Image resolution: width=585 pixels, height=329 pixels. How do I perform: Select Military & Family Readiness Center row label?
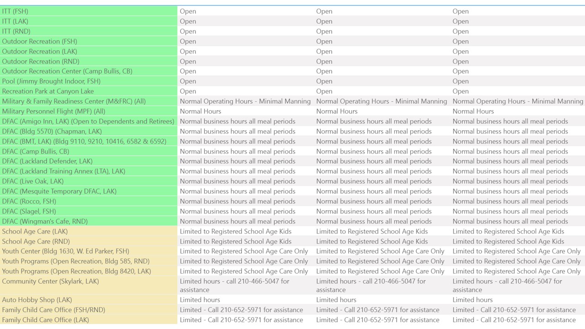74,101
